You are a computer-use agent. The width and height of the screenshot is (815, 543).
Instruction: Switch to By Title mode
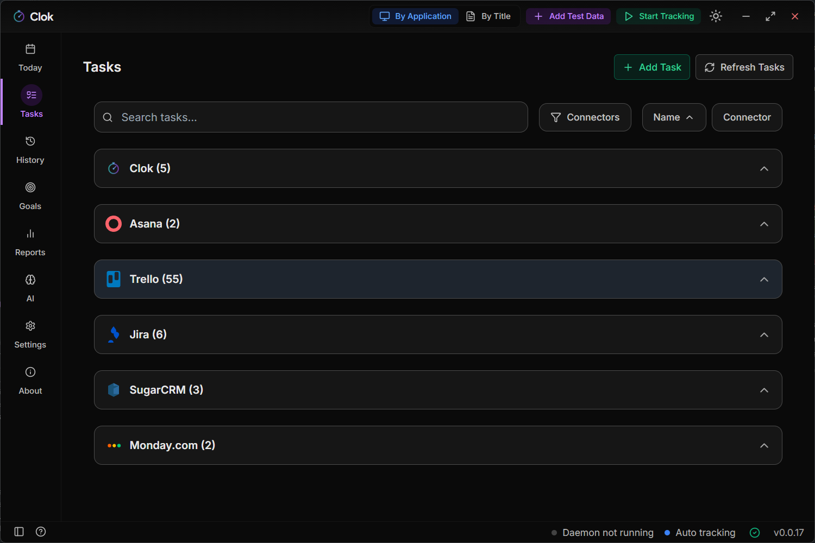click(x=488, y=16)
